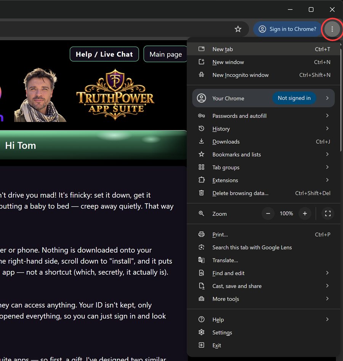Click the Delete browsing data trash icon
This screenshot has height=361, width=343.
tap(202, 193)
